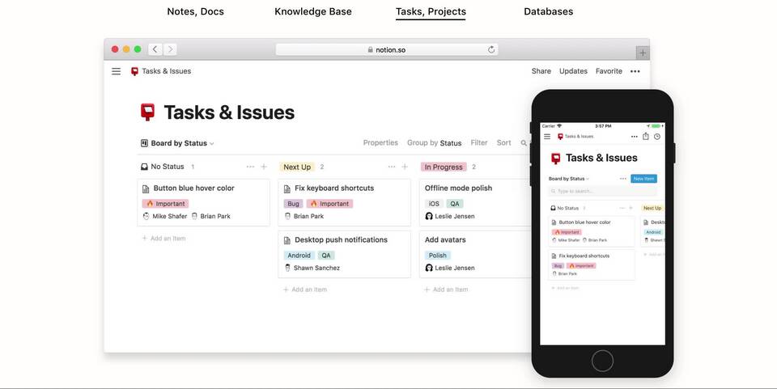The width and height of the screenshot is (777, 389).
Task: Click the In Progress column label
Action: pyautogui.click(x=444, y=167)
